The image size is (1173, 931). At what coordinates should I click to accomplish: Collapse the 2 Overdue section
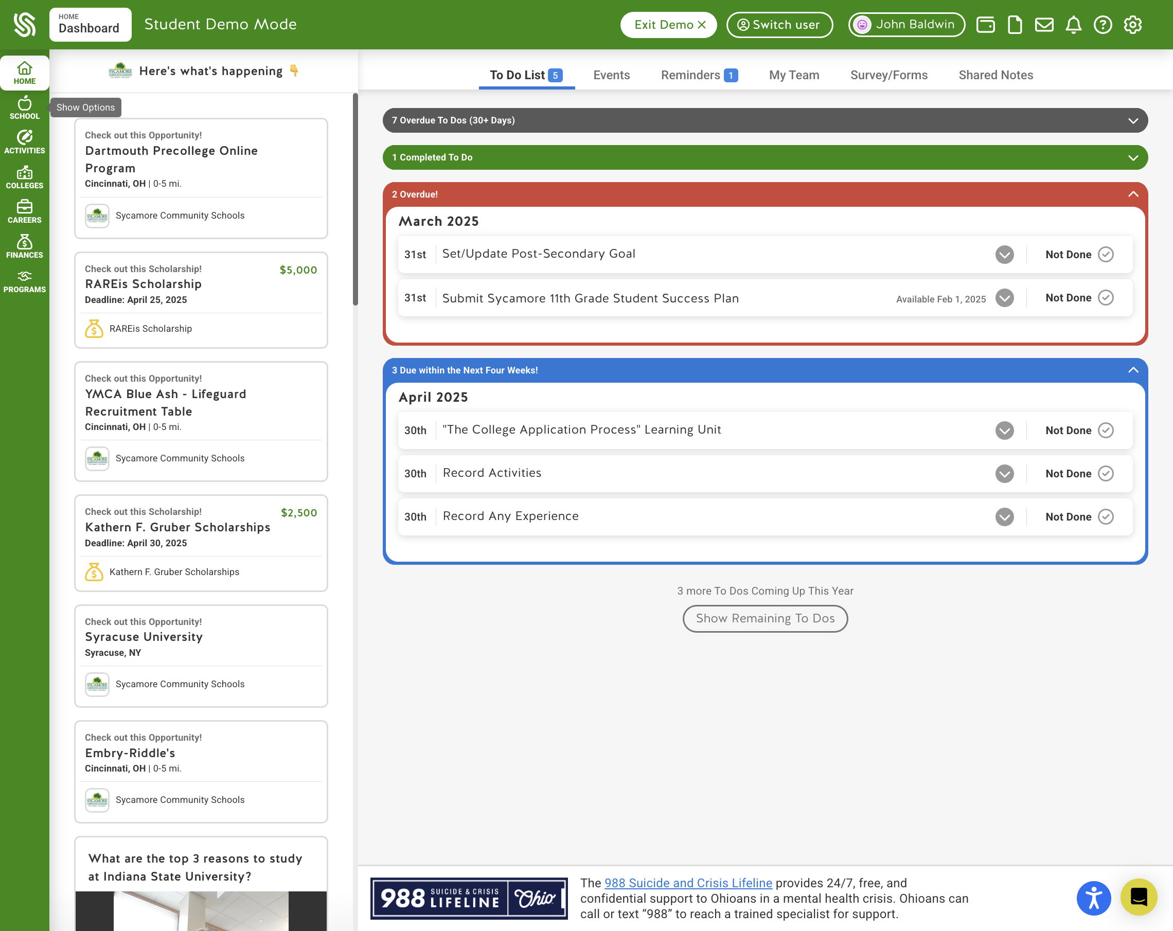pos(765,194)
